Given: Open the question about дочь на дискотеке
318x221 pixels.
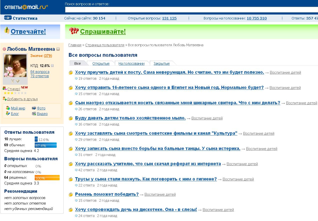Looking at the screenshot, I should point(136,209).
